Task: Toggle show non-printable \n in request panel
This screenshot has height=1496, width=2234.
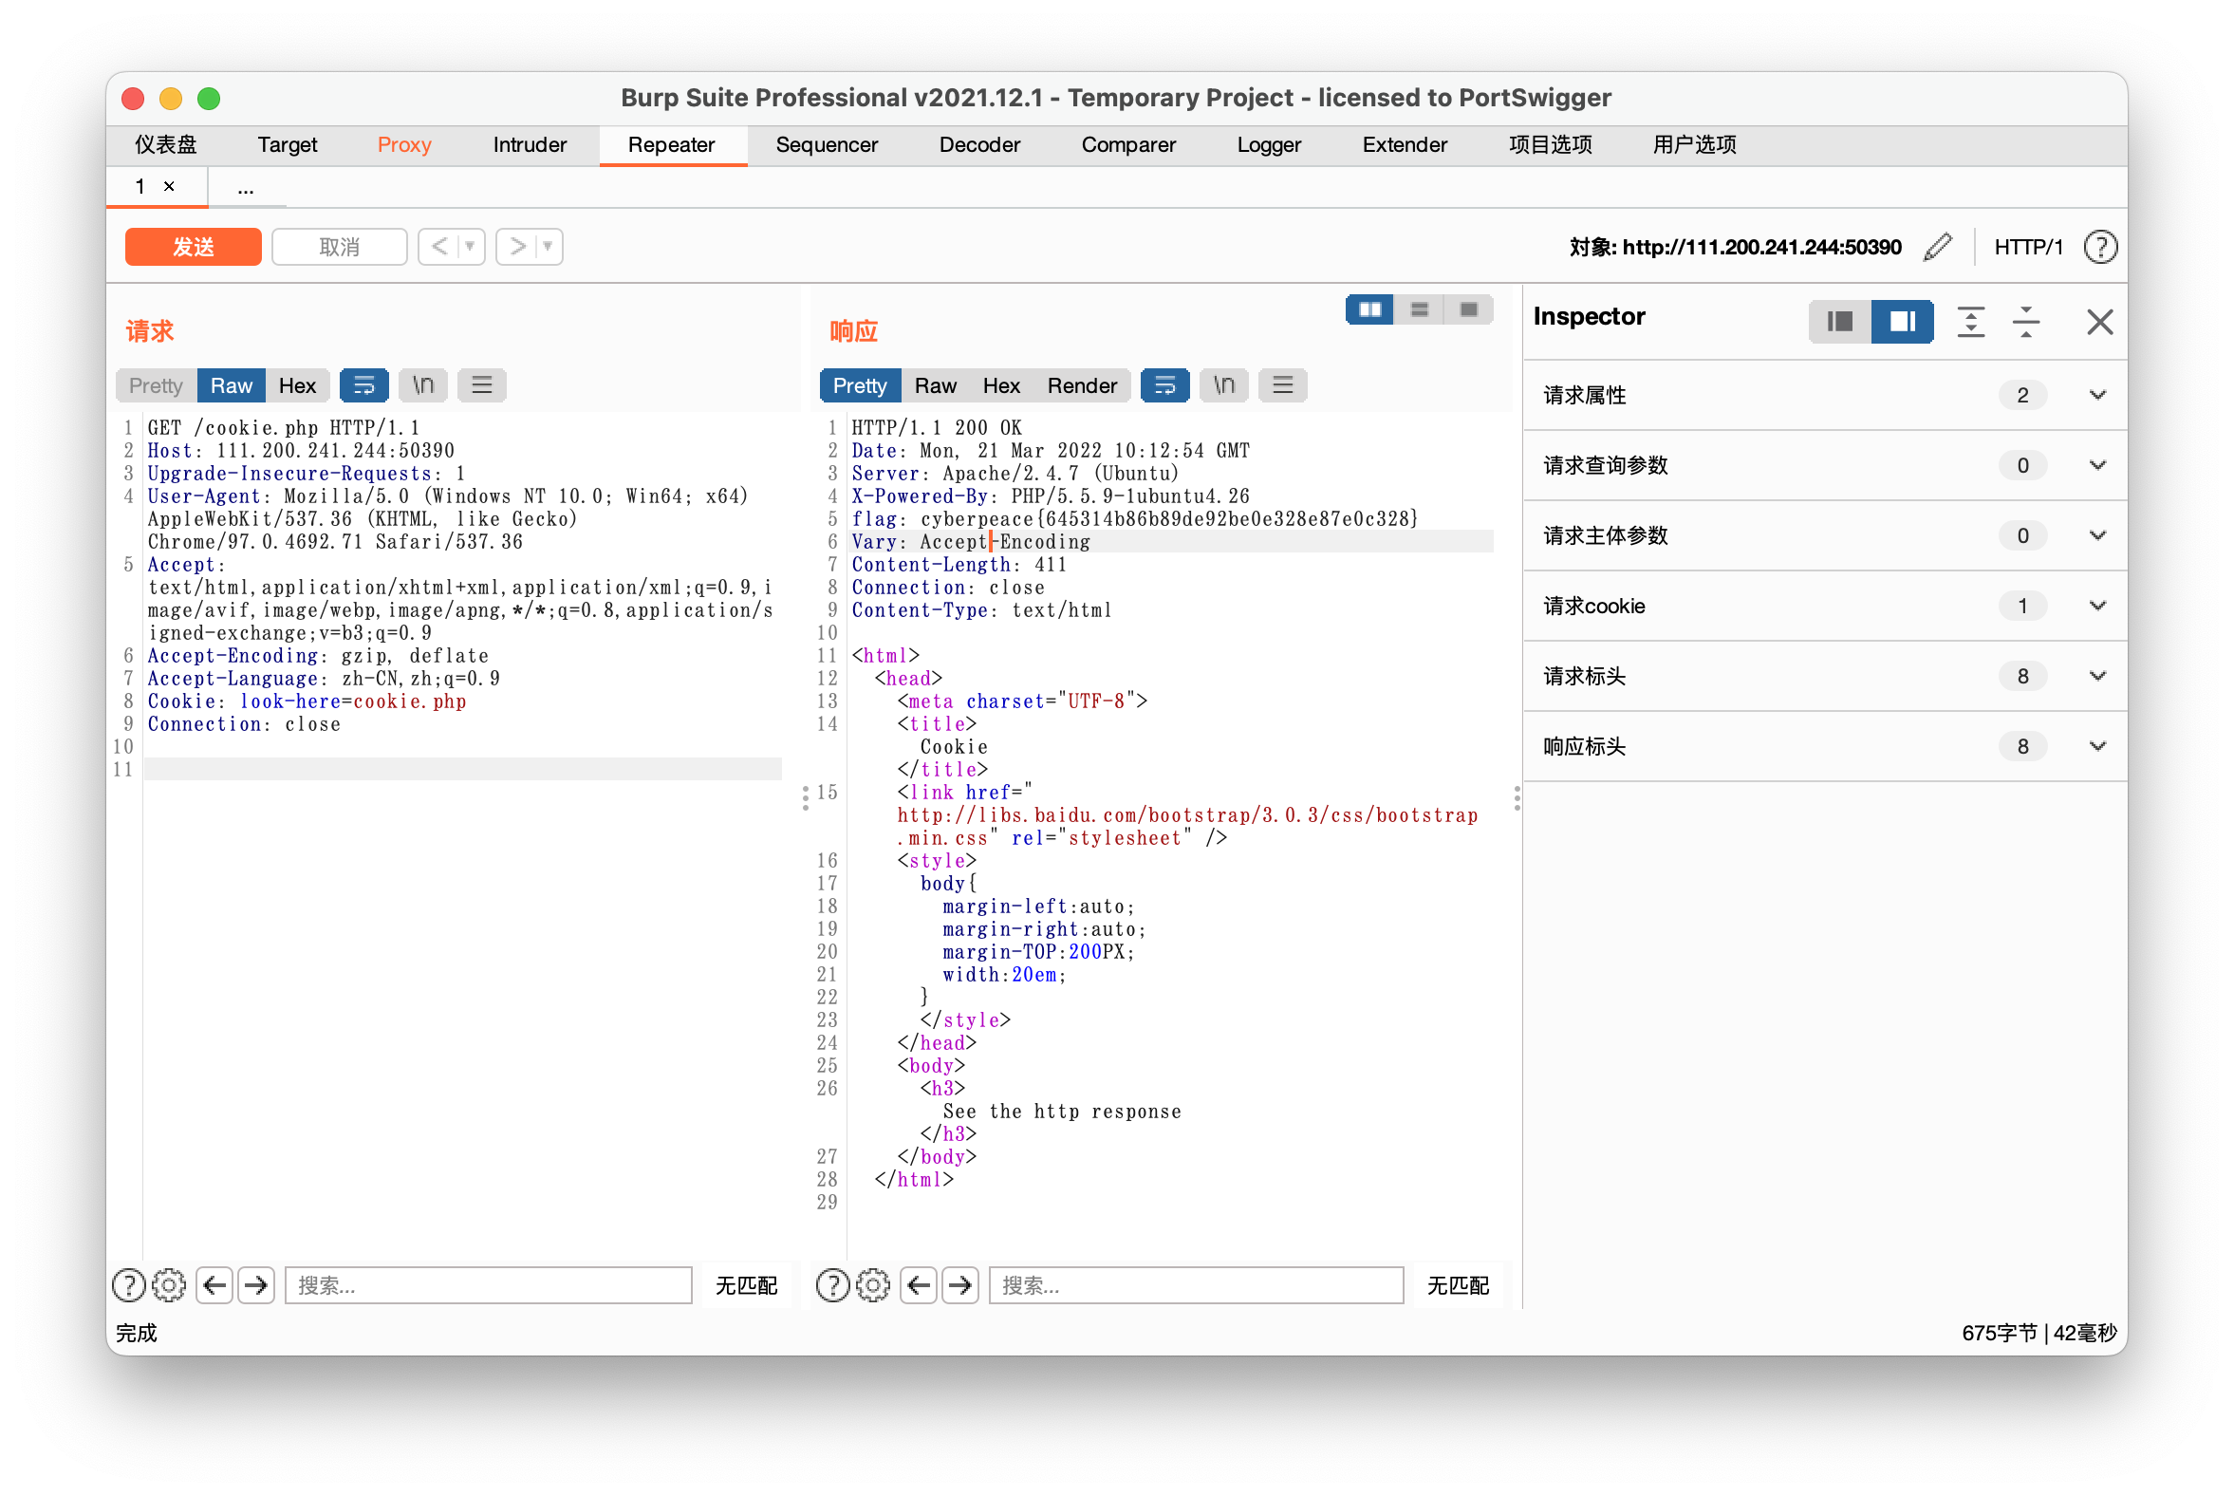Action: point(422,385)
